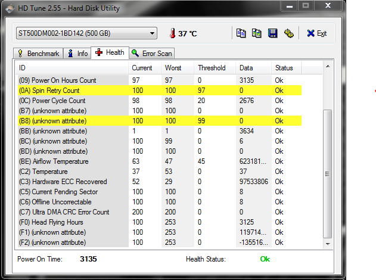Select the Spin Retry Count row
The image size is (376, 280).
[160, 91]
